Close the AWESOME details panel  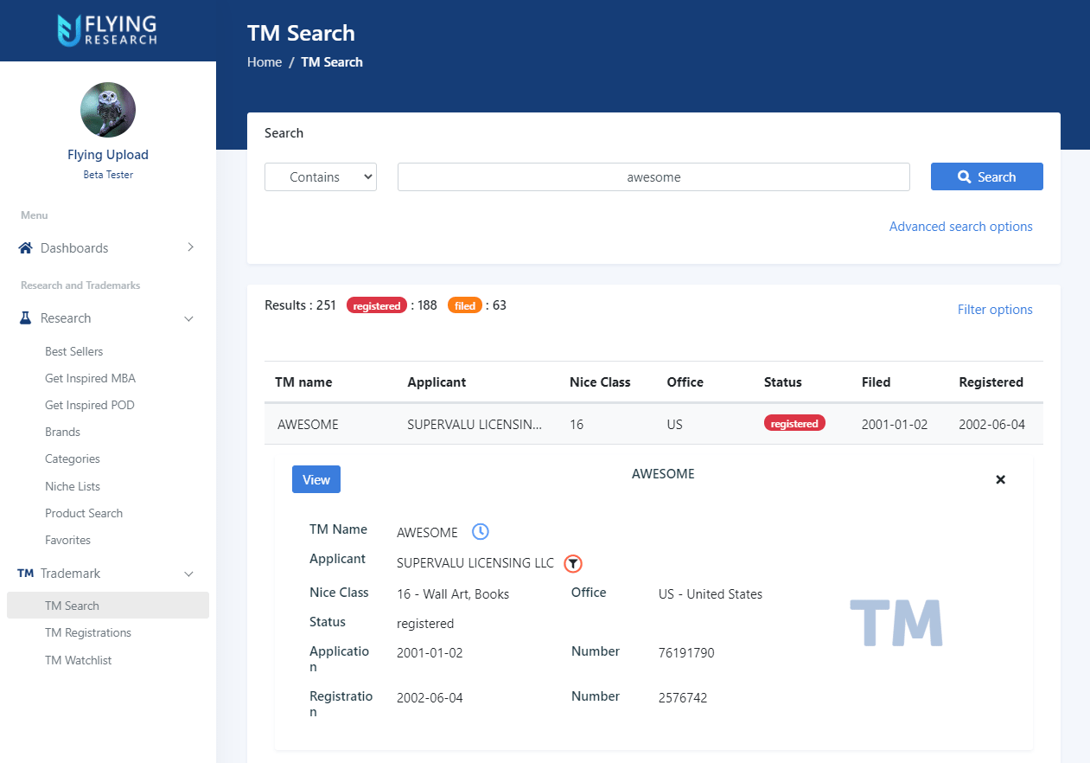pyautogui.click(x=1000, y=479)
